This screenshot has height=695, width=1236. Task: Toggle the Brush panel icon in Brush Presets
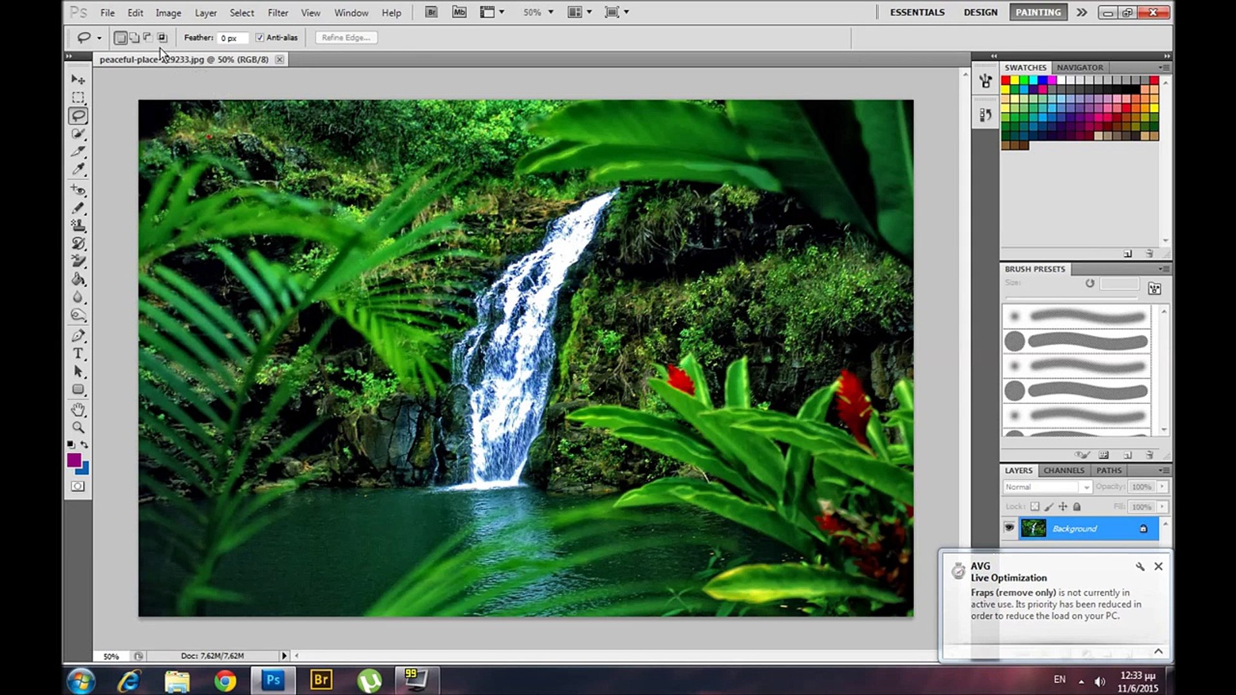tap(1154, 288)
